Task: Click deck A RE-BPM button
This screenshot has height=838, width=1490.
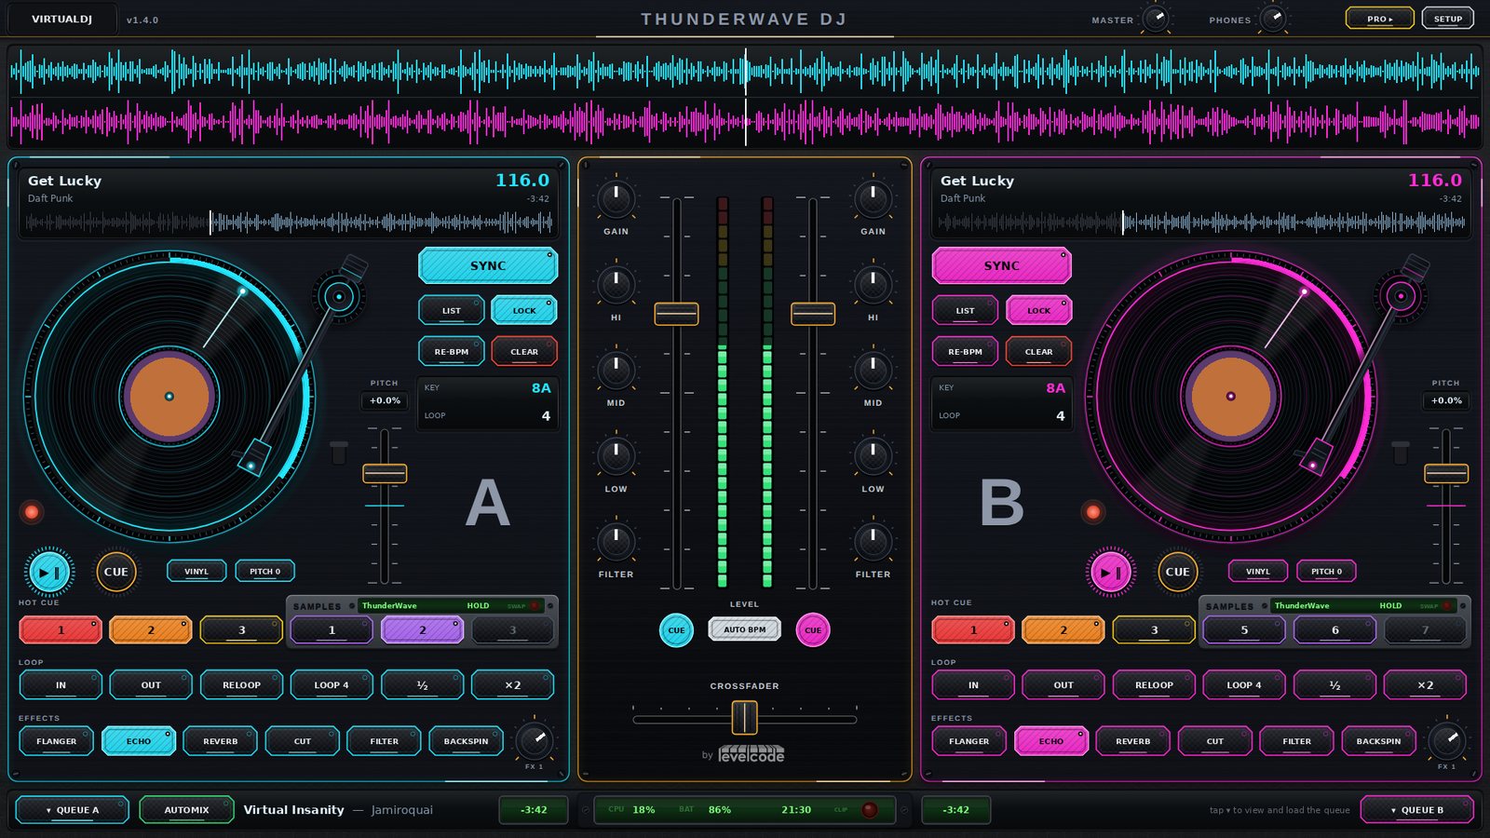Action: (452, 351)
